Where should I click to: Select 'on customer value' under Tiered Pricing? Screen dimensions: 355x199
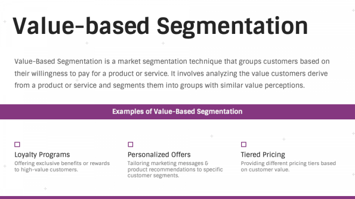[265, 170]
